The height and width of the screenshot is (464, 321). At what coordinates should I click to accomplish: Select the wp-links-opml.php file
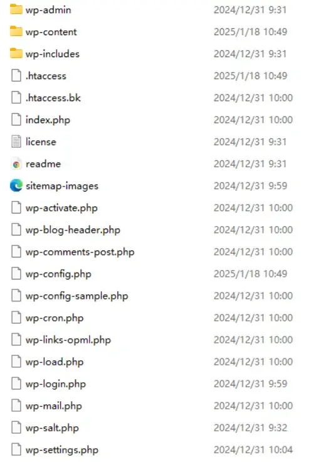coord(68,340)
